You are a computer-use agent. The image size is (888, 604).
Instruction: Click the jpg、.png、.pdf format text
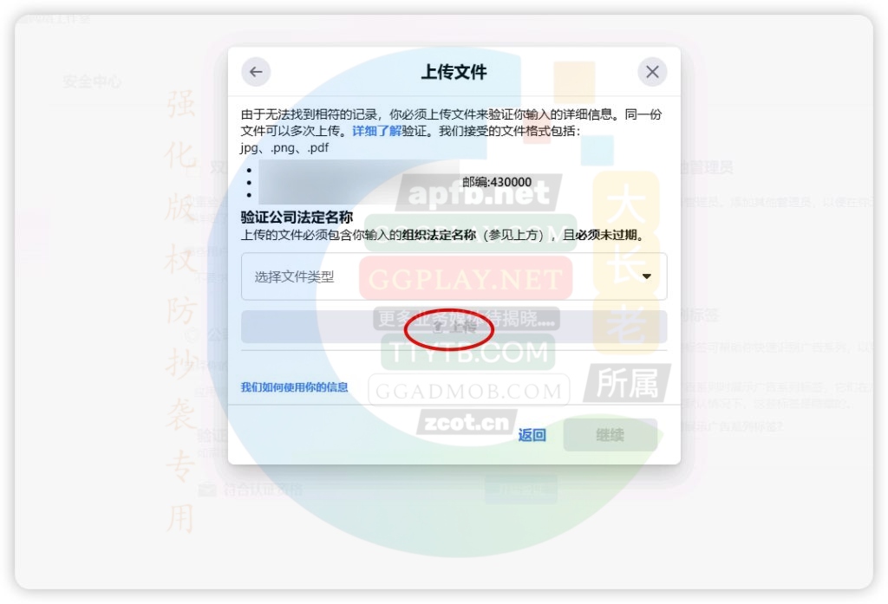[x=284, y=147]
